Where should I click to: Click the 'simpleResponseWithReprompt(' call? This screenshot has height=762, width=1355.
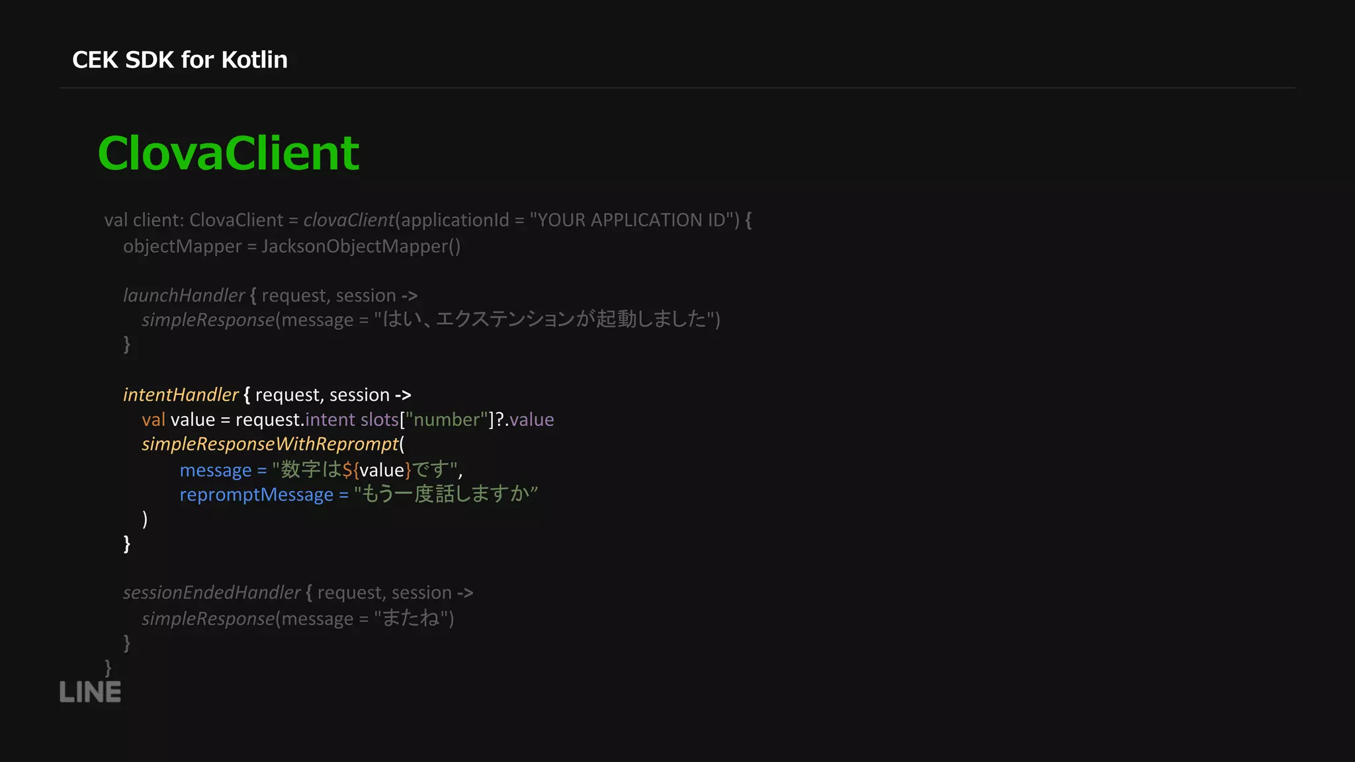[x=273, y=444]
